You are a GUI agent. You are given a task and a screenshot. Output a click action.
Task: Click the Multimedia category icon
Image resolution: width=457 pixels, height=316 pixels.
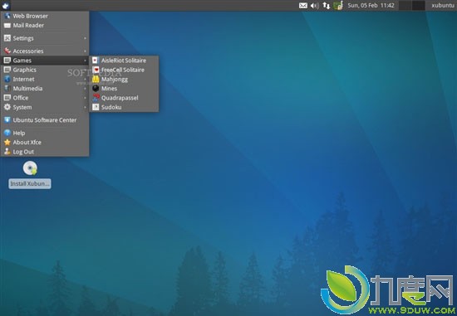tap(7, 89)
